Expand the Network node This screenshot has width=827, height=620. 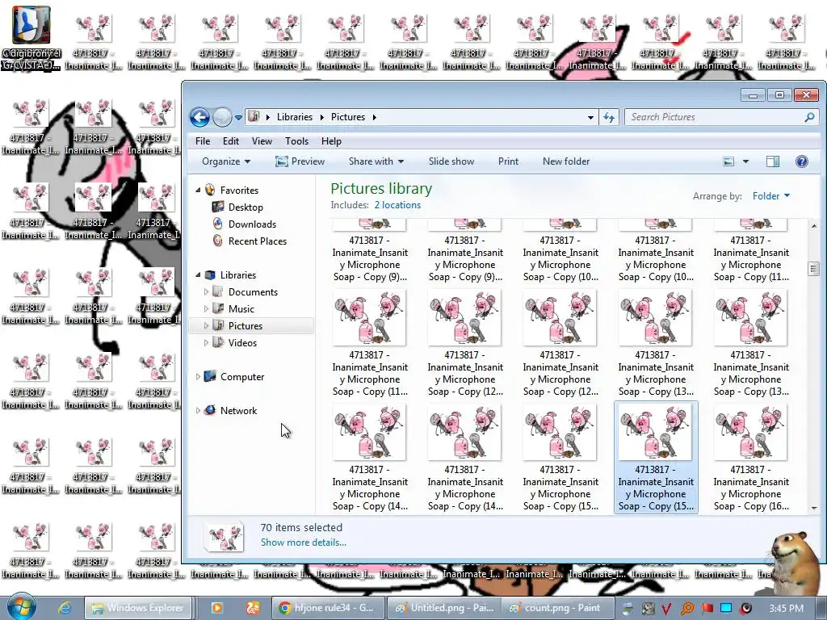199,410
